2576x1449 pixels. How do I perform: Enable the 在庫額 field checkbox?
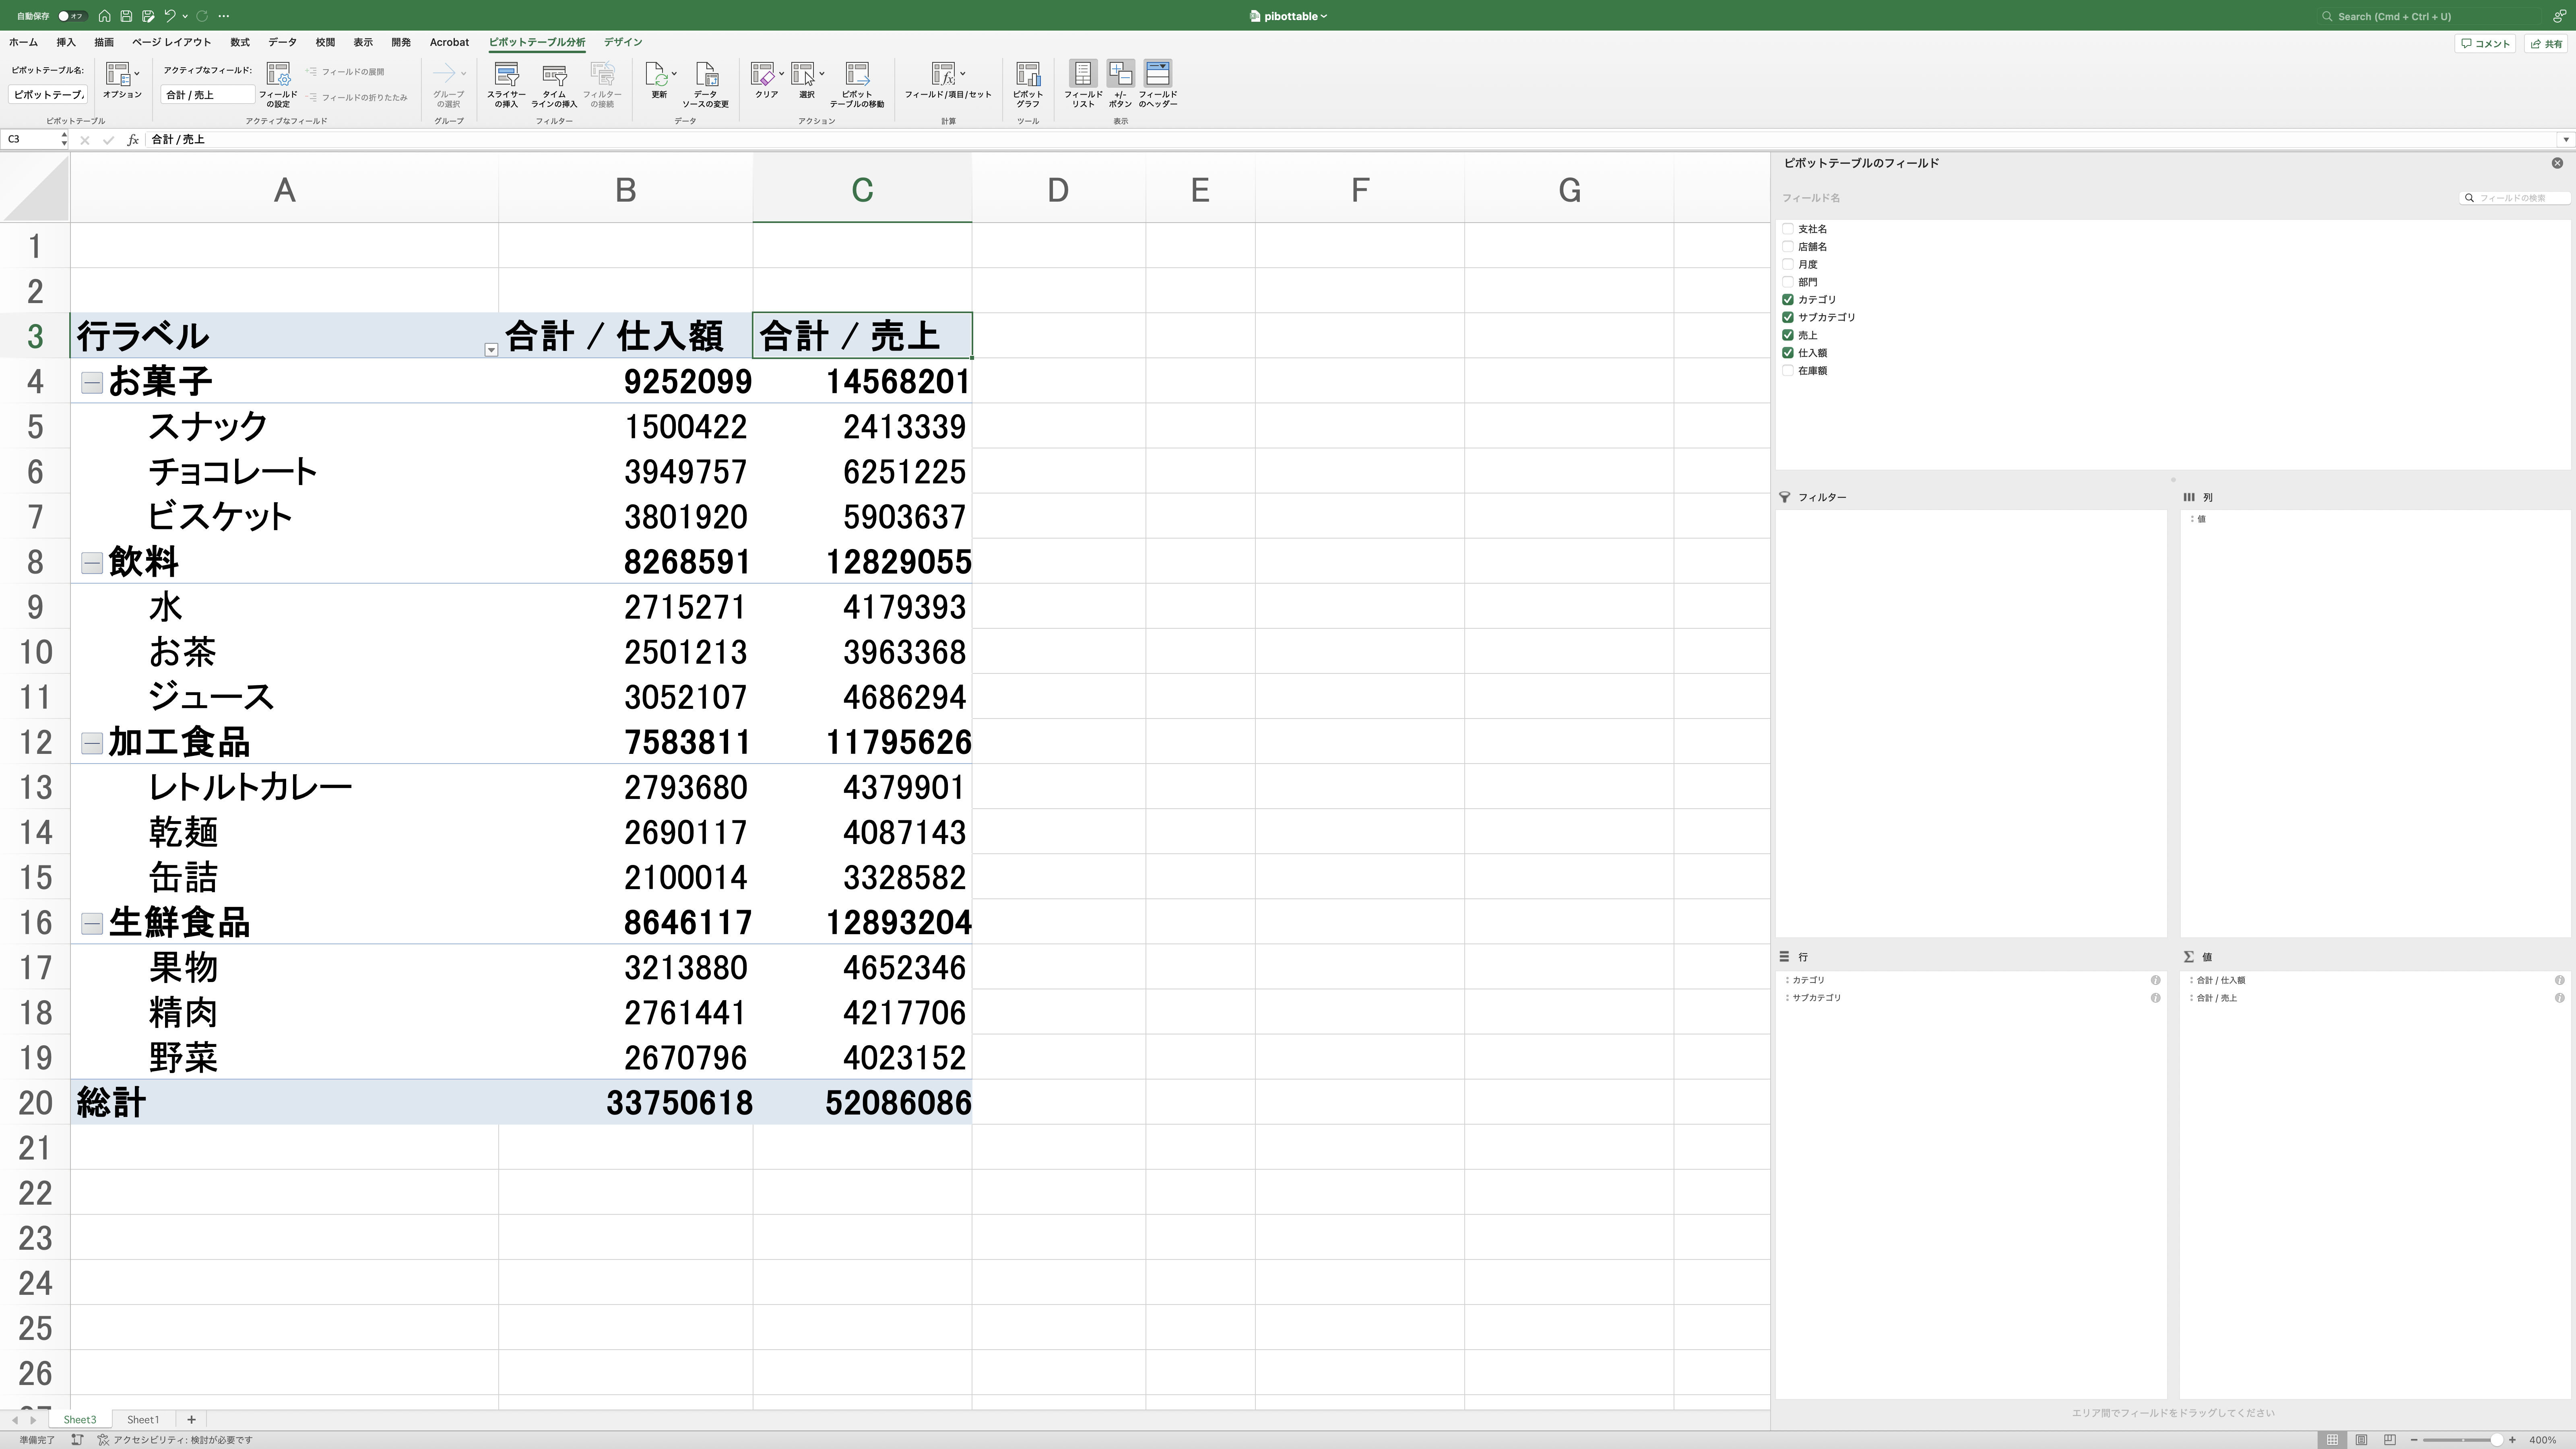(1788, 370)
